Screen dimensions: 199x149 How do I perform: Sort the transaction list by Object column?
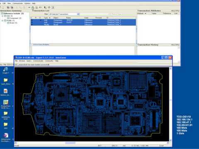click(56, 18)
